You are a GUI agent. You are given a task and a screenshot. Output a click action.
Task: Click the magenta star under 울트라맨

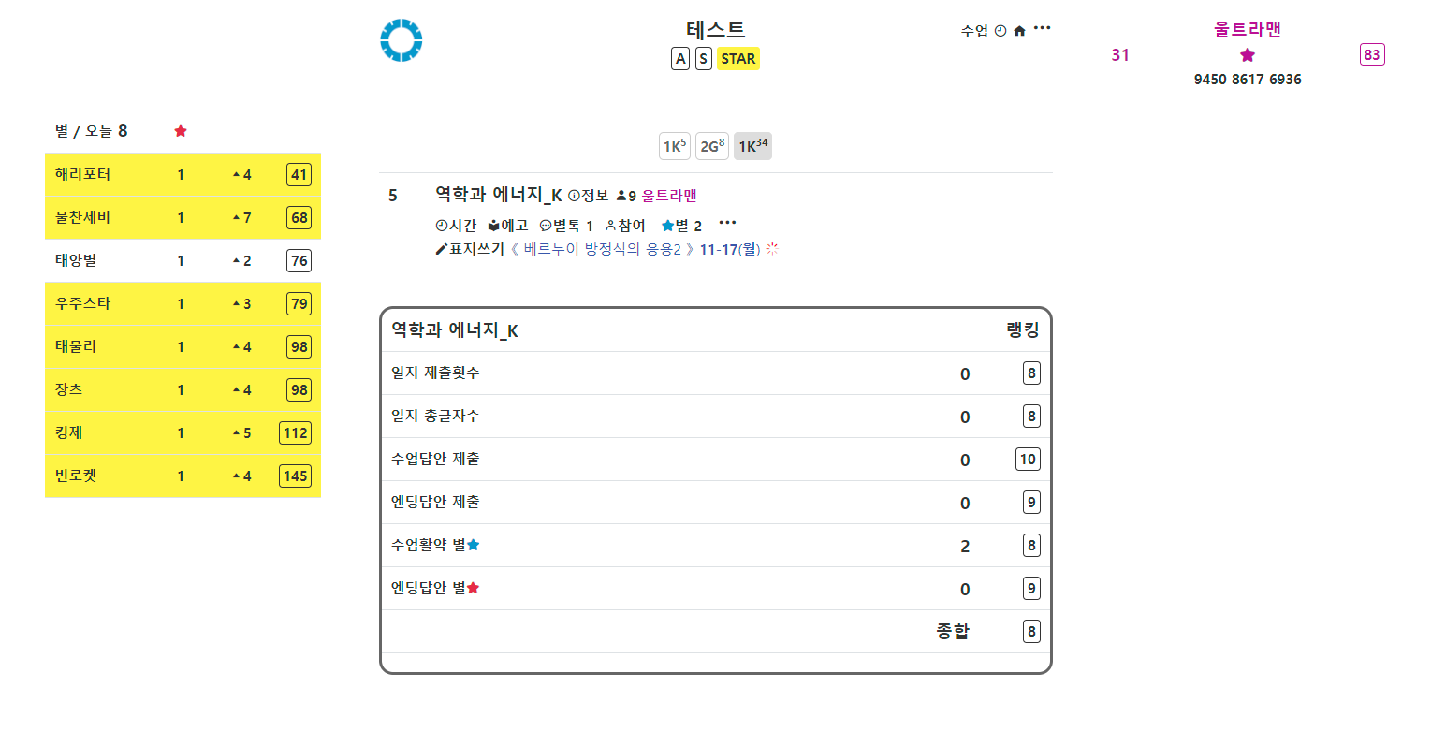click(1247, 55)
